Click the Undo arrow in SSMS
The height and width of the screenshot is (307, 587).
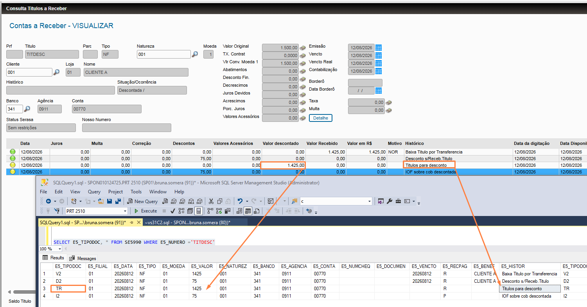pos(241,202)
